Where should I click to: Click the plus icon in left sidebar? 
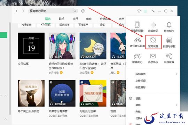click(1, 96)
